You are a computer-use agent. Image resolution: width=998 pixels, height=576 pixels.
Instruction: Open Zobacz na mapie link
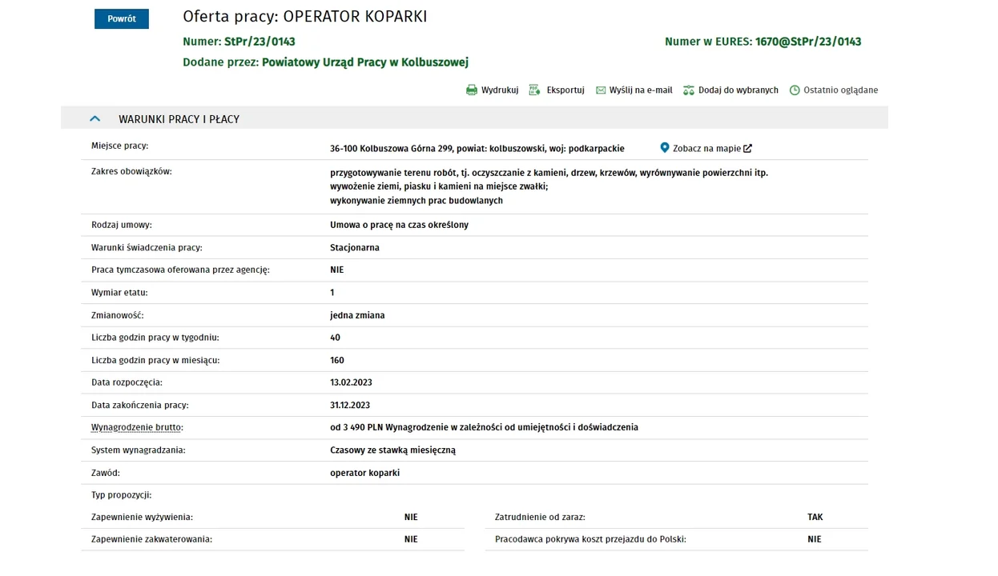pos(706,149)
